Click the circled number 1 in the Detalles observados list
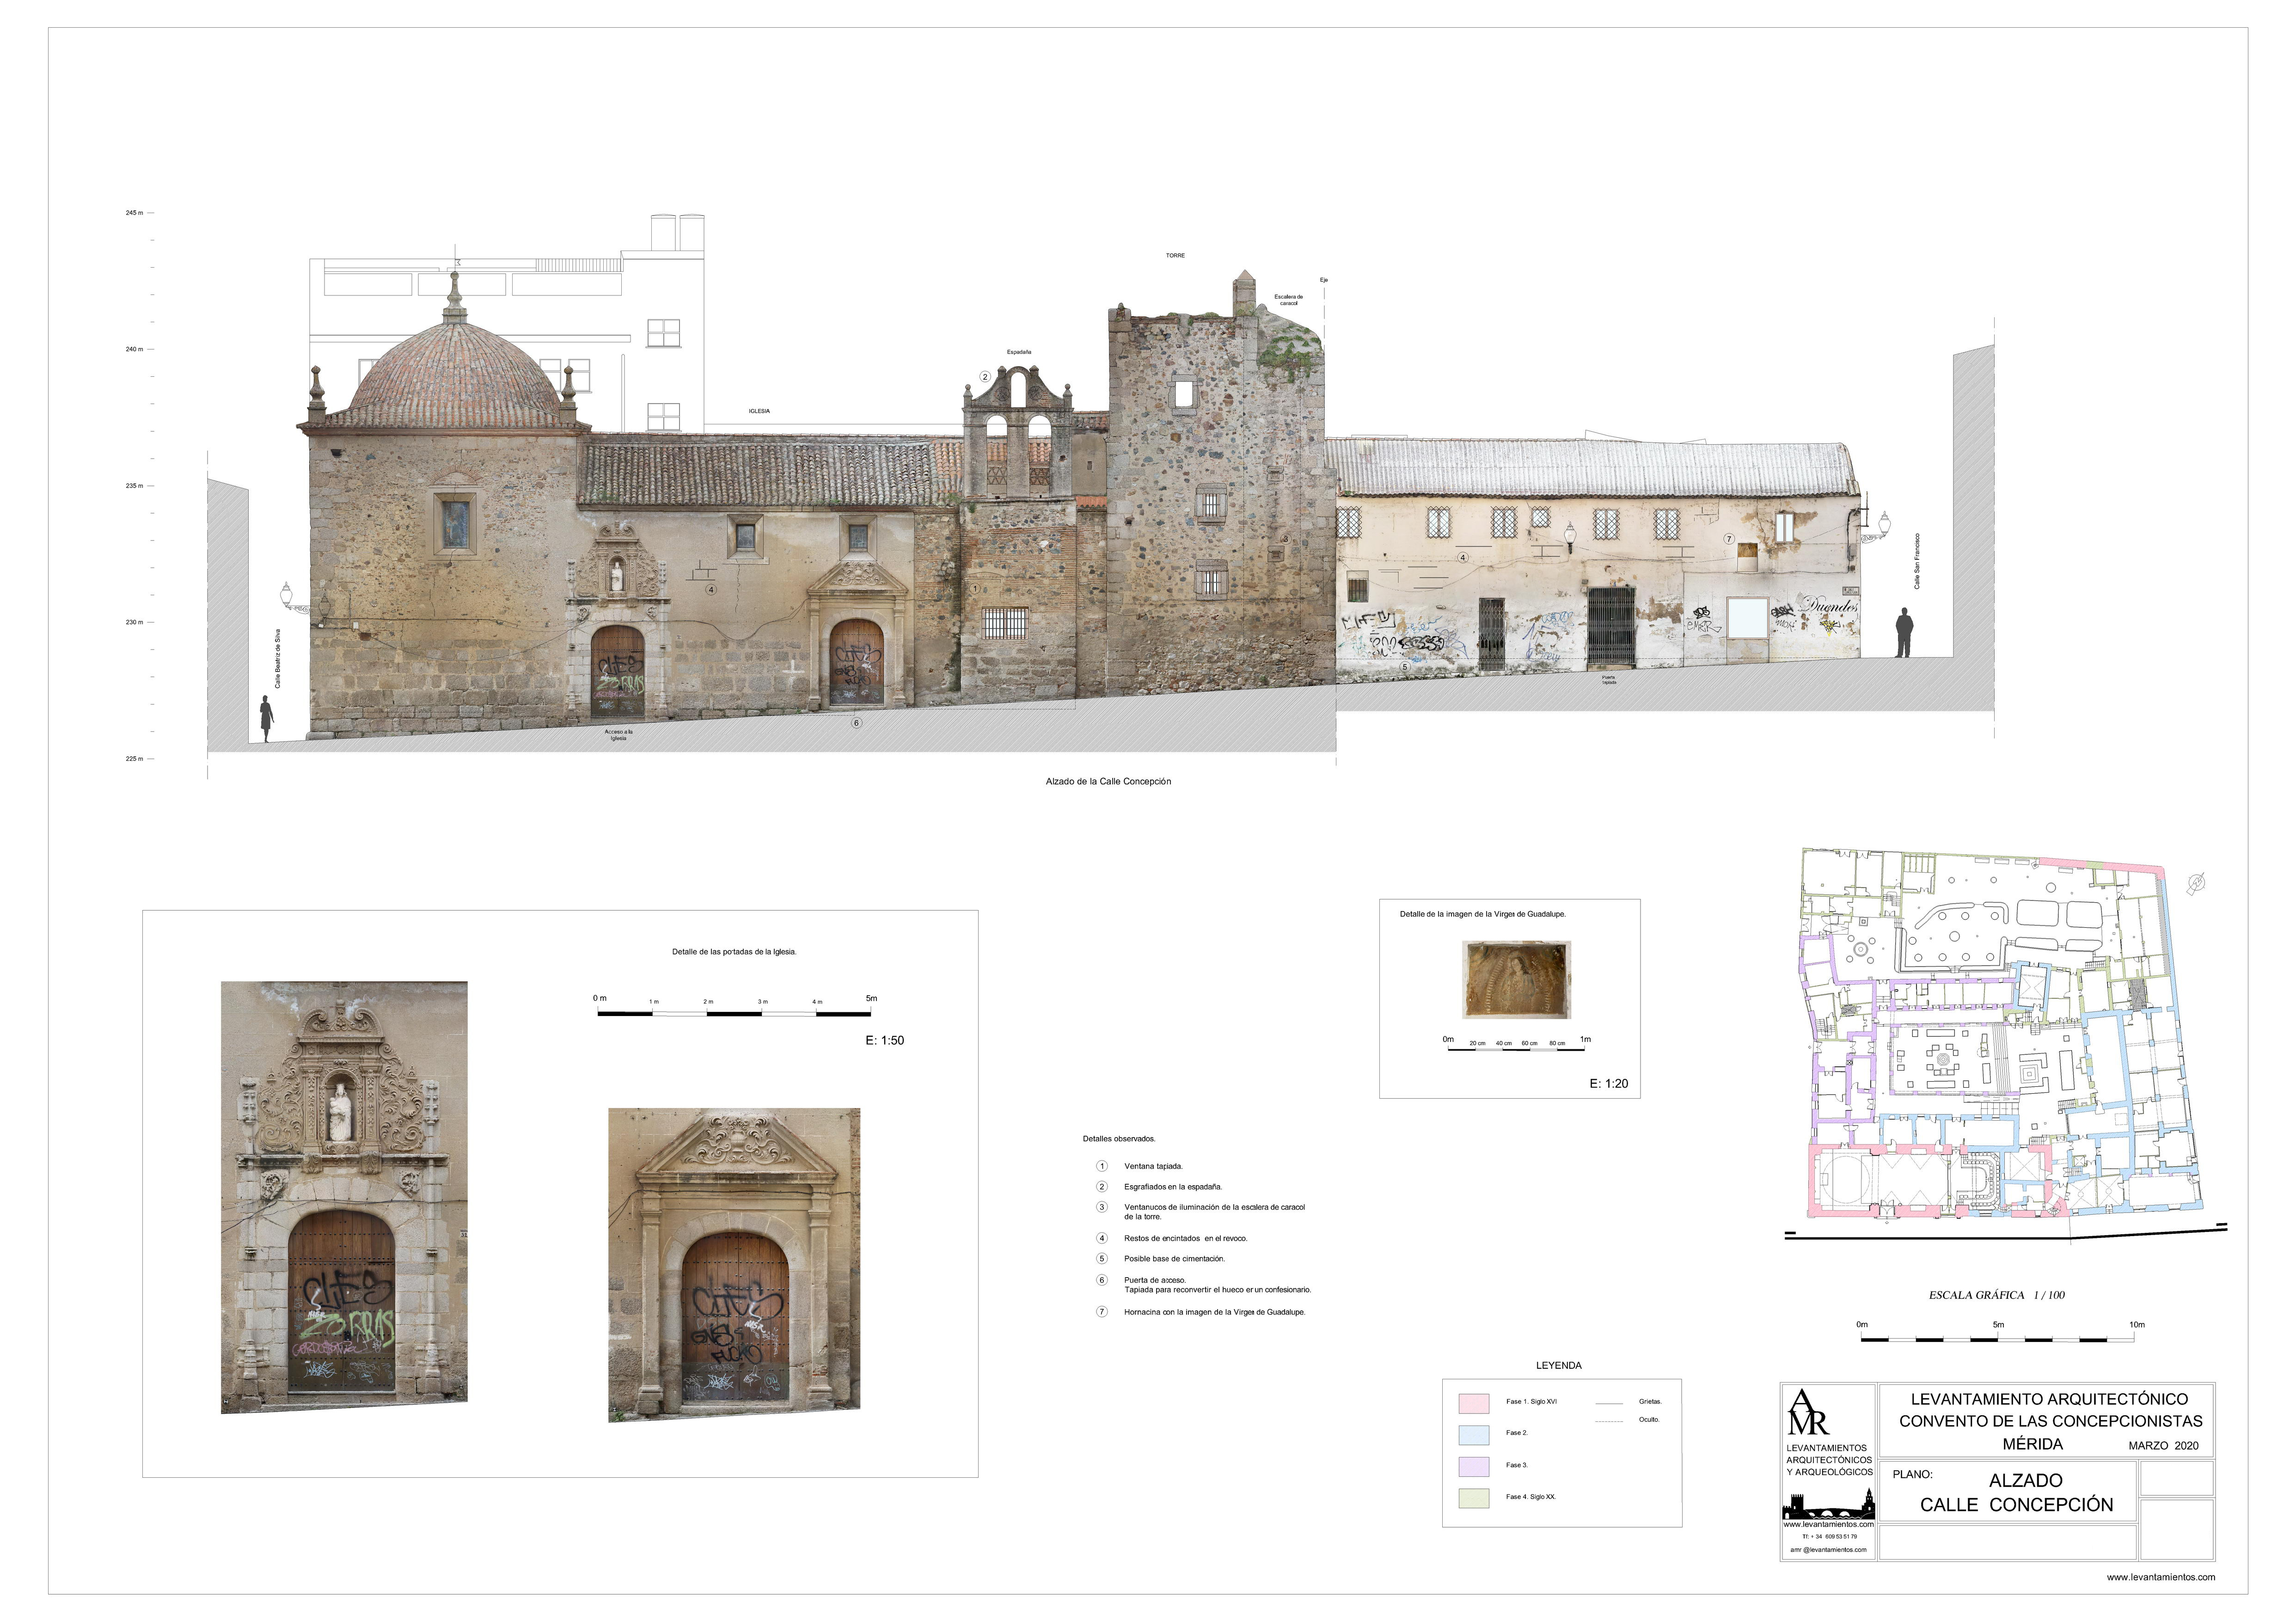This screenshot has width=2296, height=1622. click(x=1102, y=1166)
